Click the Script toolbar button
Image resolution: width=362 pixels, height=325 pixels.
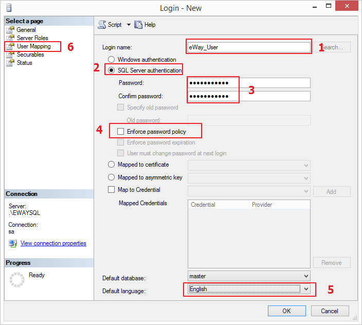click(x=110, y=25)
